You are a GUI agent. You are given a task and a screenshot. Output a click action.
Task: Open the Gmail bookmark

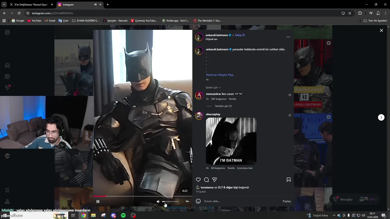coord(50,21)
